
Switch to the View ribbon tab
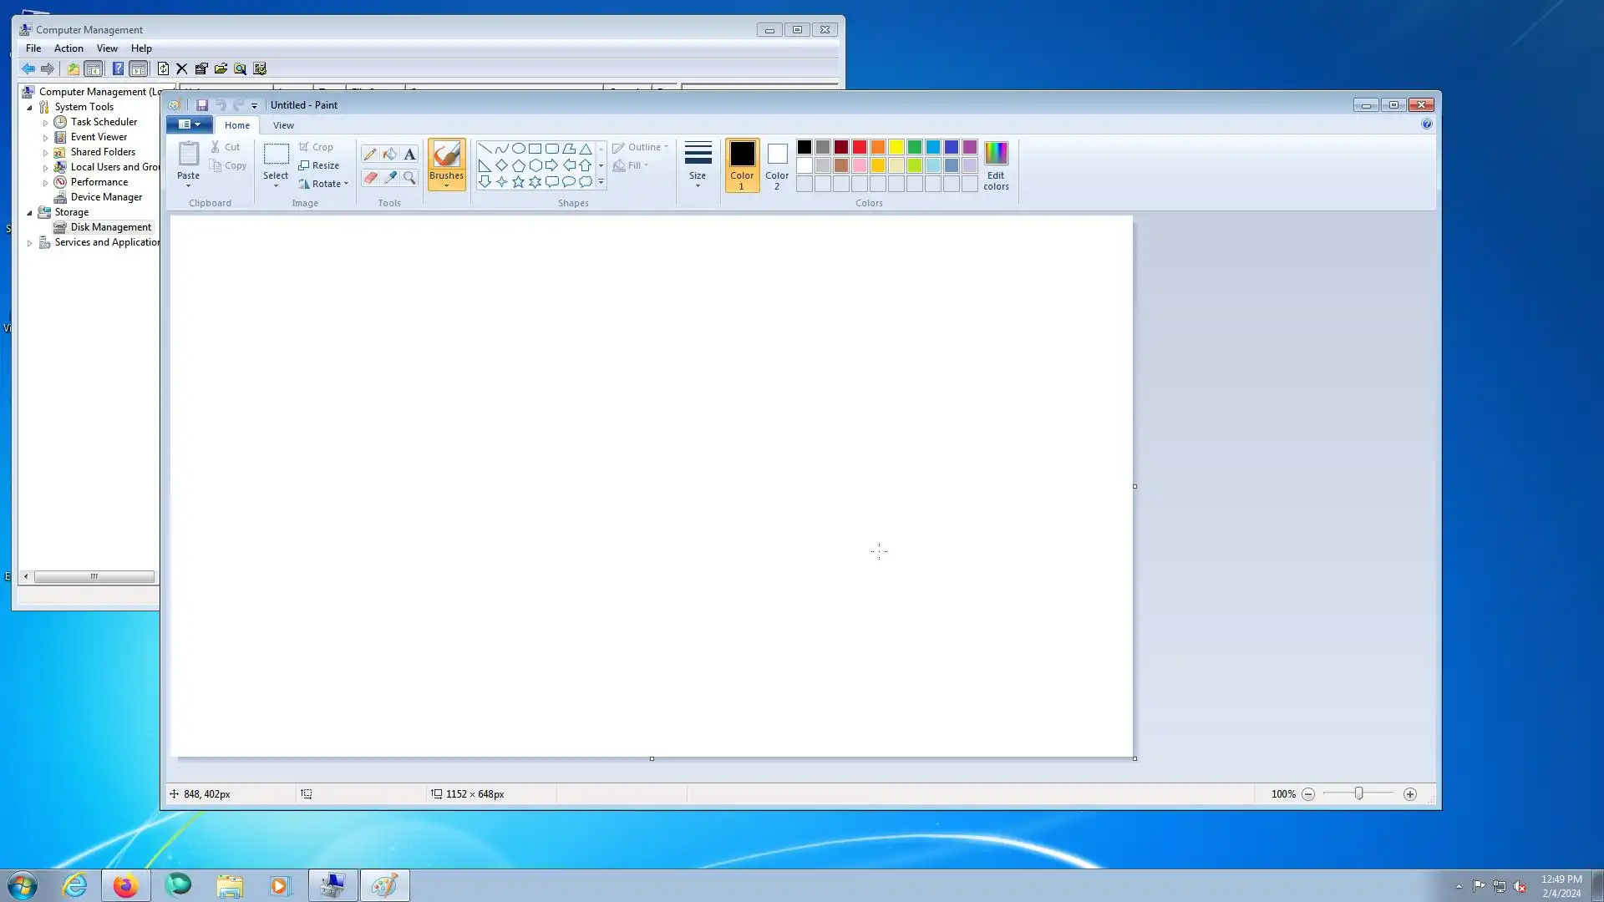tap(283, 125)
